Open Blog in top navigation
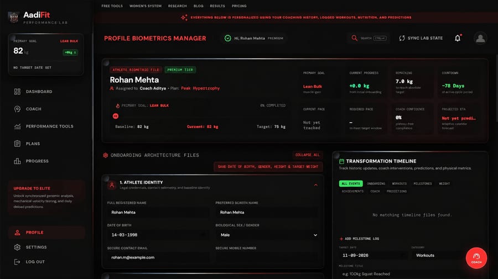This screenshot has height=279, width=498. (199, 6)
